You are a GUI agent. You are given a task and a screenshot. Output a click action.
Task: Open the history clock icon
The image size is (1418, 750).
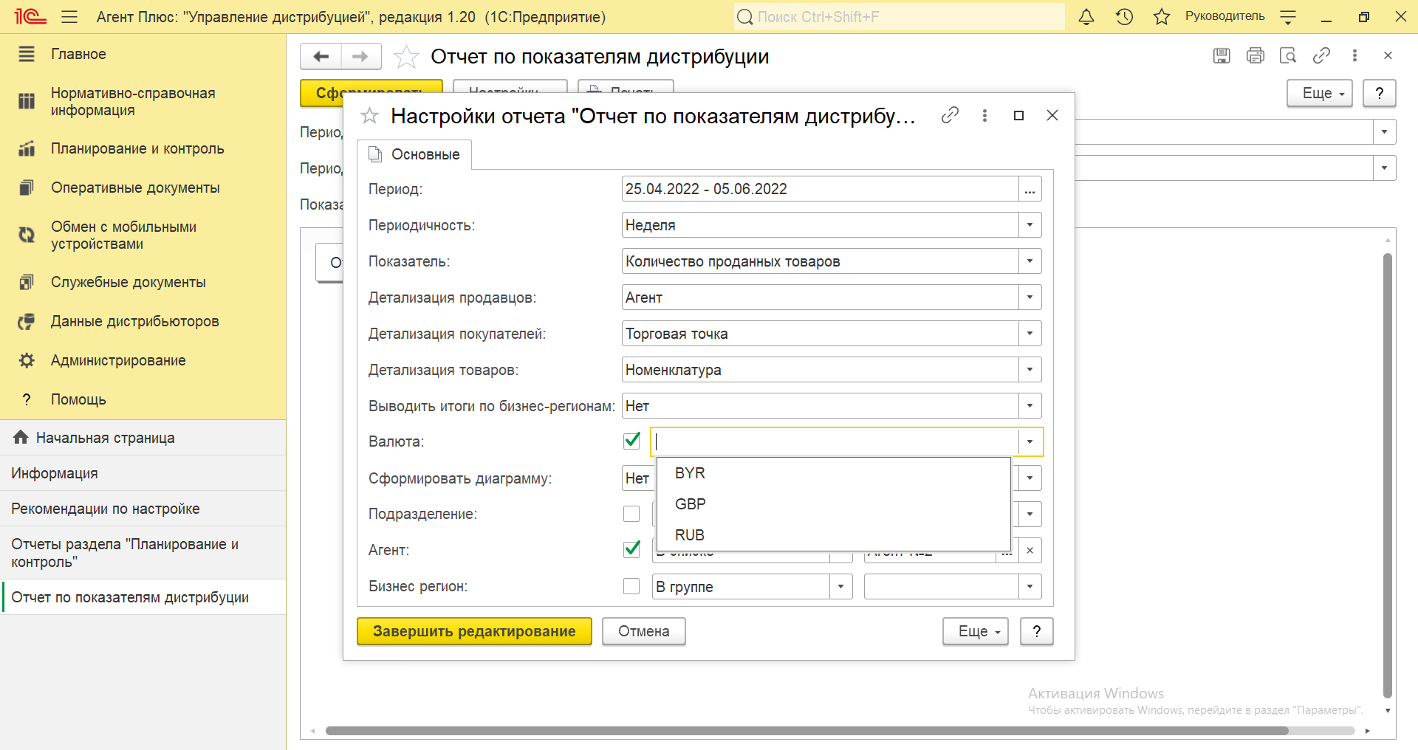[x=1124, y=16]
